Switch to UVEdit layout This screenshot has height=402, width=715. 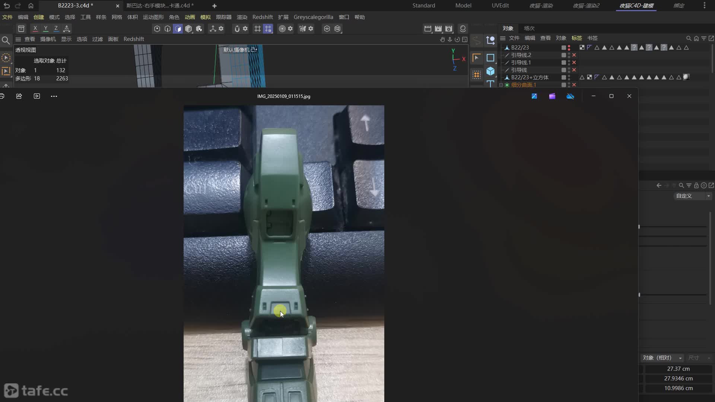point(500,6)
